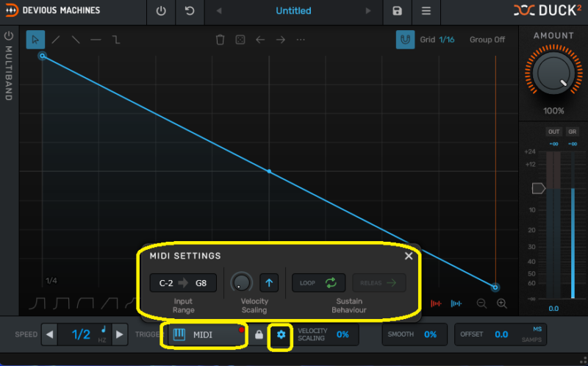The width and height of the screenshot is (588, 366).
Task: Open the Grid 1/16 value selector
Action: click(446, 40)
